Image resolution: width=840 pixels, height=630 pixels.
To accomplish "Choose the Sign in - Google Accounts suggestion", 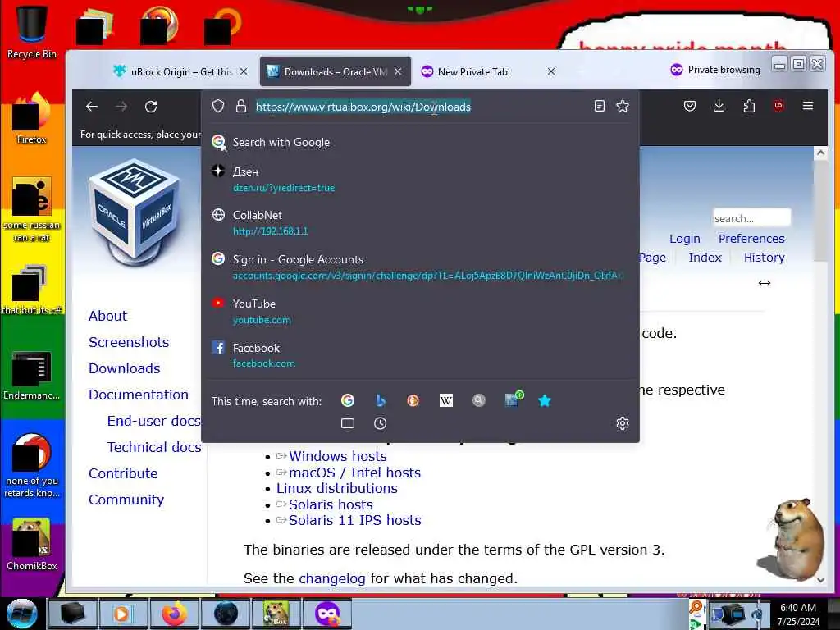I will 420,267.
